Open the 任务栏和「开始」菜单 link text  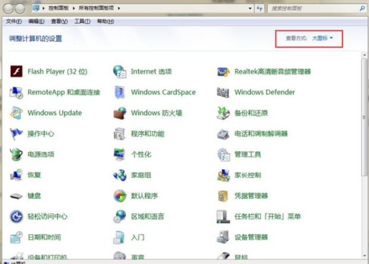[268, 216]
